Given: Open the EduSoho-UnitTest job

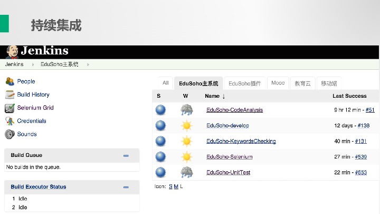Looking at the screenshot, I should (229, 172).
